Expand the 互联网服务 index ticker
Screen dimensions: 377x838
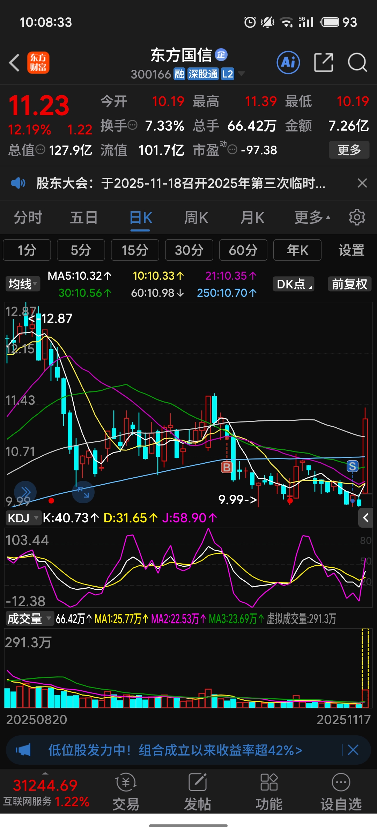click(x=46, y=792)
